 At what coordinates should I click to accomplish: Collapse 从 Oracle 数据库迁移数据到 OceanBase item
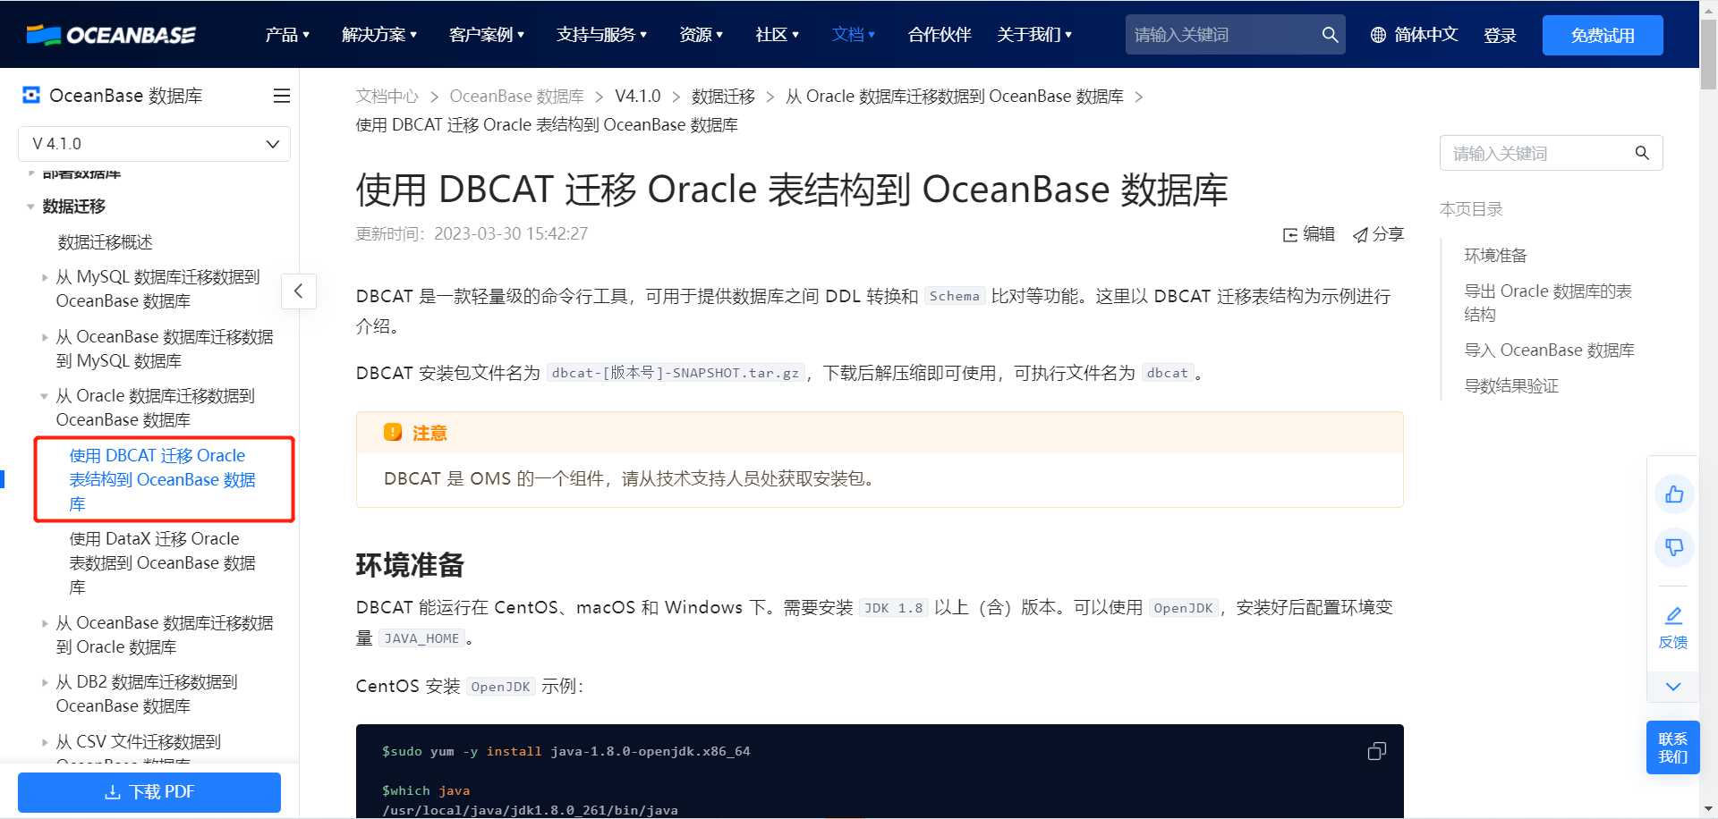[x=45, y=396]
